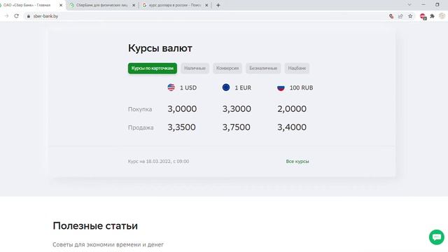
Task: Select the RUB purchase rate 2,0000
Action: (x=292, y=109)
